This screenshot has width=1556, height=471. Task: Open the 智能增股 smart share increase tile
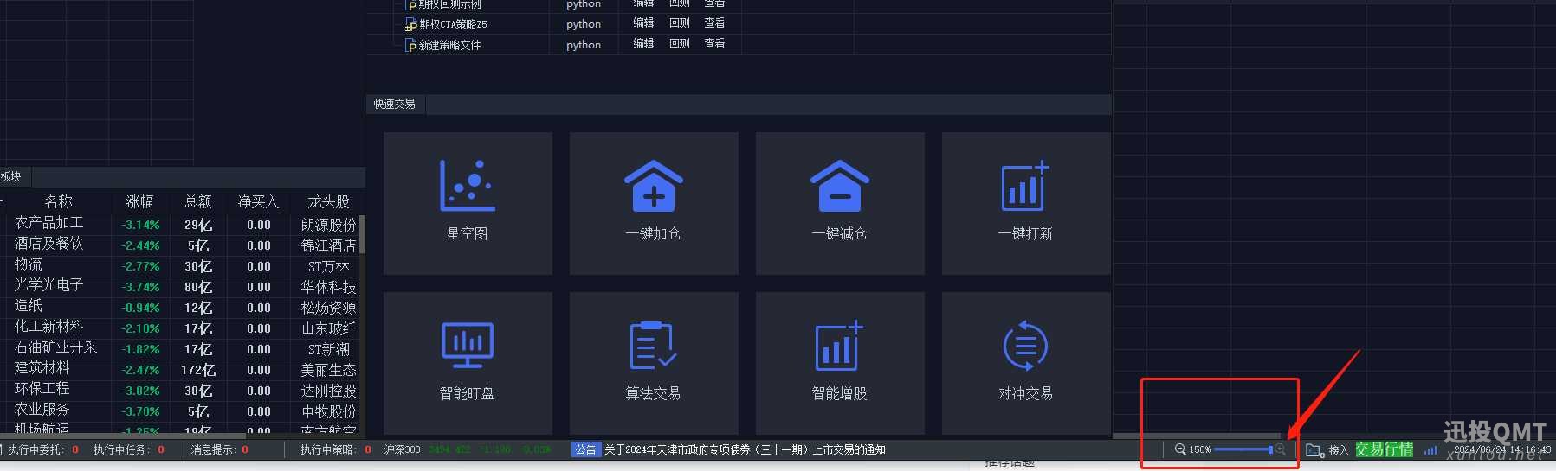(840, 363)
